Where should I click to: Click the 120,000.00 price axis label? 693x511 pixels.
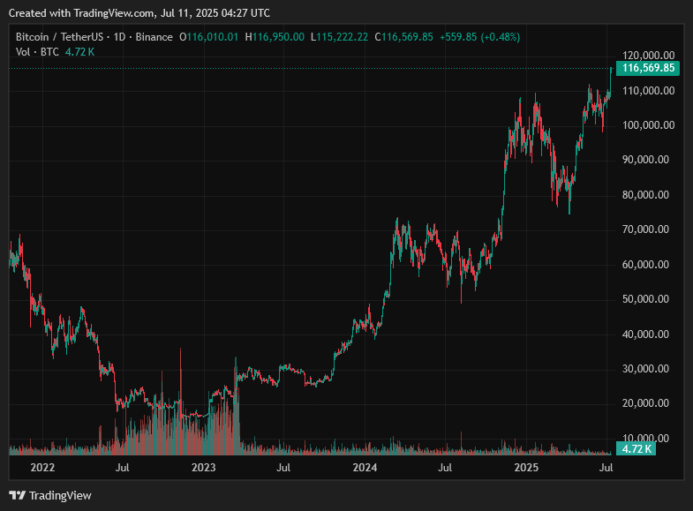648,56
